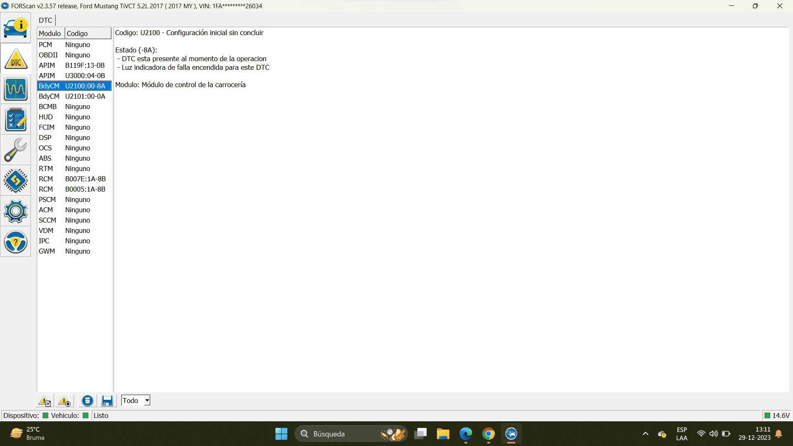
Task: Open the checklist tests section
Action: (16, 119)
